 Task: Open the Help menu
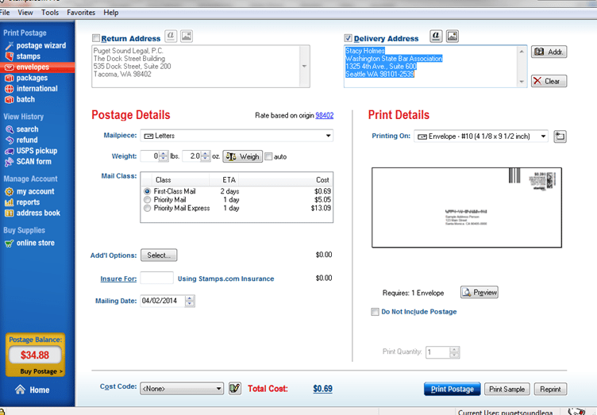point(111,13)
